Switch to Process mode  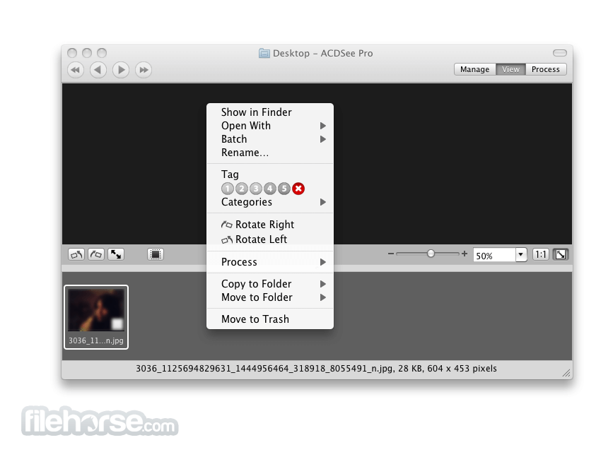click(546, 69)
